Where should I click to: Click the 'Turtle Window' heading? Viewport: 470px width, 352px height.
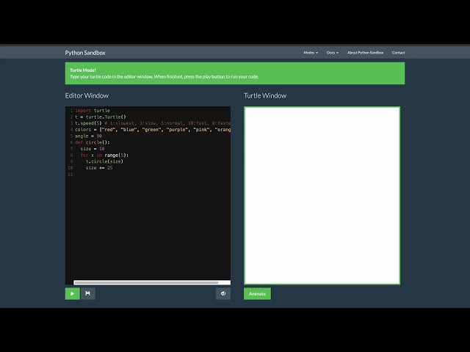[265, 95]
